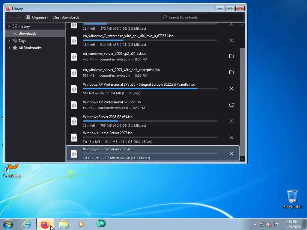The image size is (307, 230).
Task: Click "7h 46m left — 21.4 MB of 1.1 GB" status
Action: pyautogui.click(x=118, y=142)
